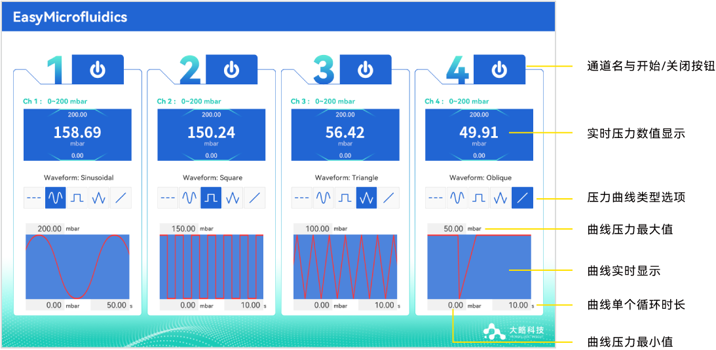Screen dimensions: 716x350
Task: Click the 'Ch 3 : 0~200 mbar' label
Action: point(323,101)
